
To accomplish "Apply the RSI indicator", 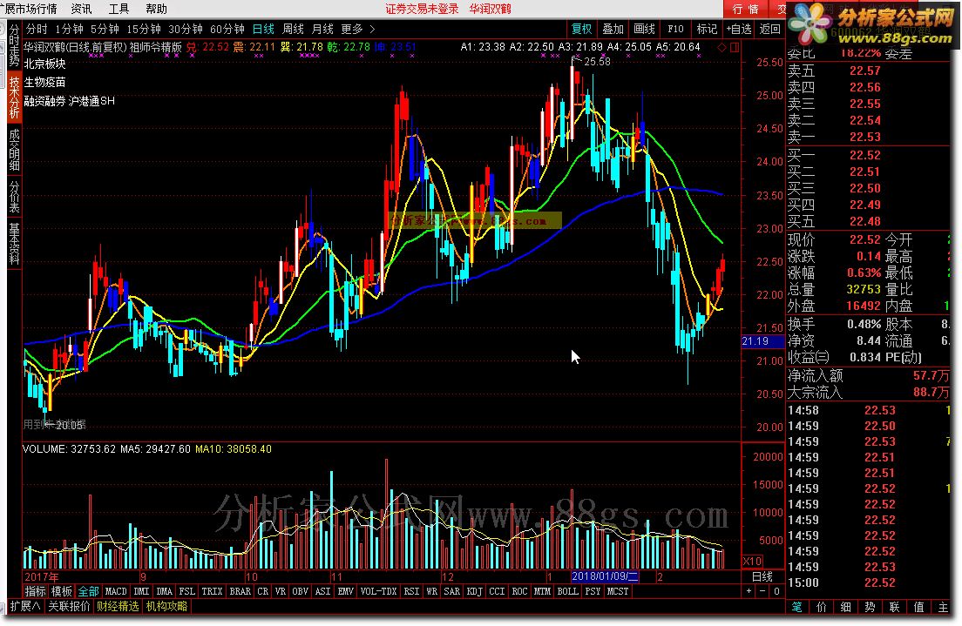I will 411,591.
